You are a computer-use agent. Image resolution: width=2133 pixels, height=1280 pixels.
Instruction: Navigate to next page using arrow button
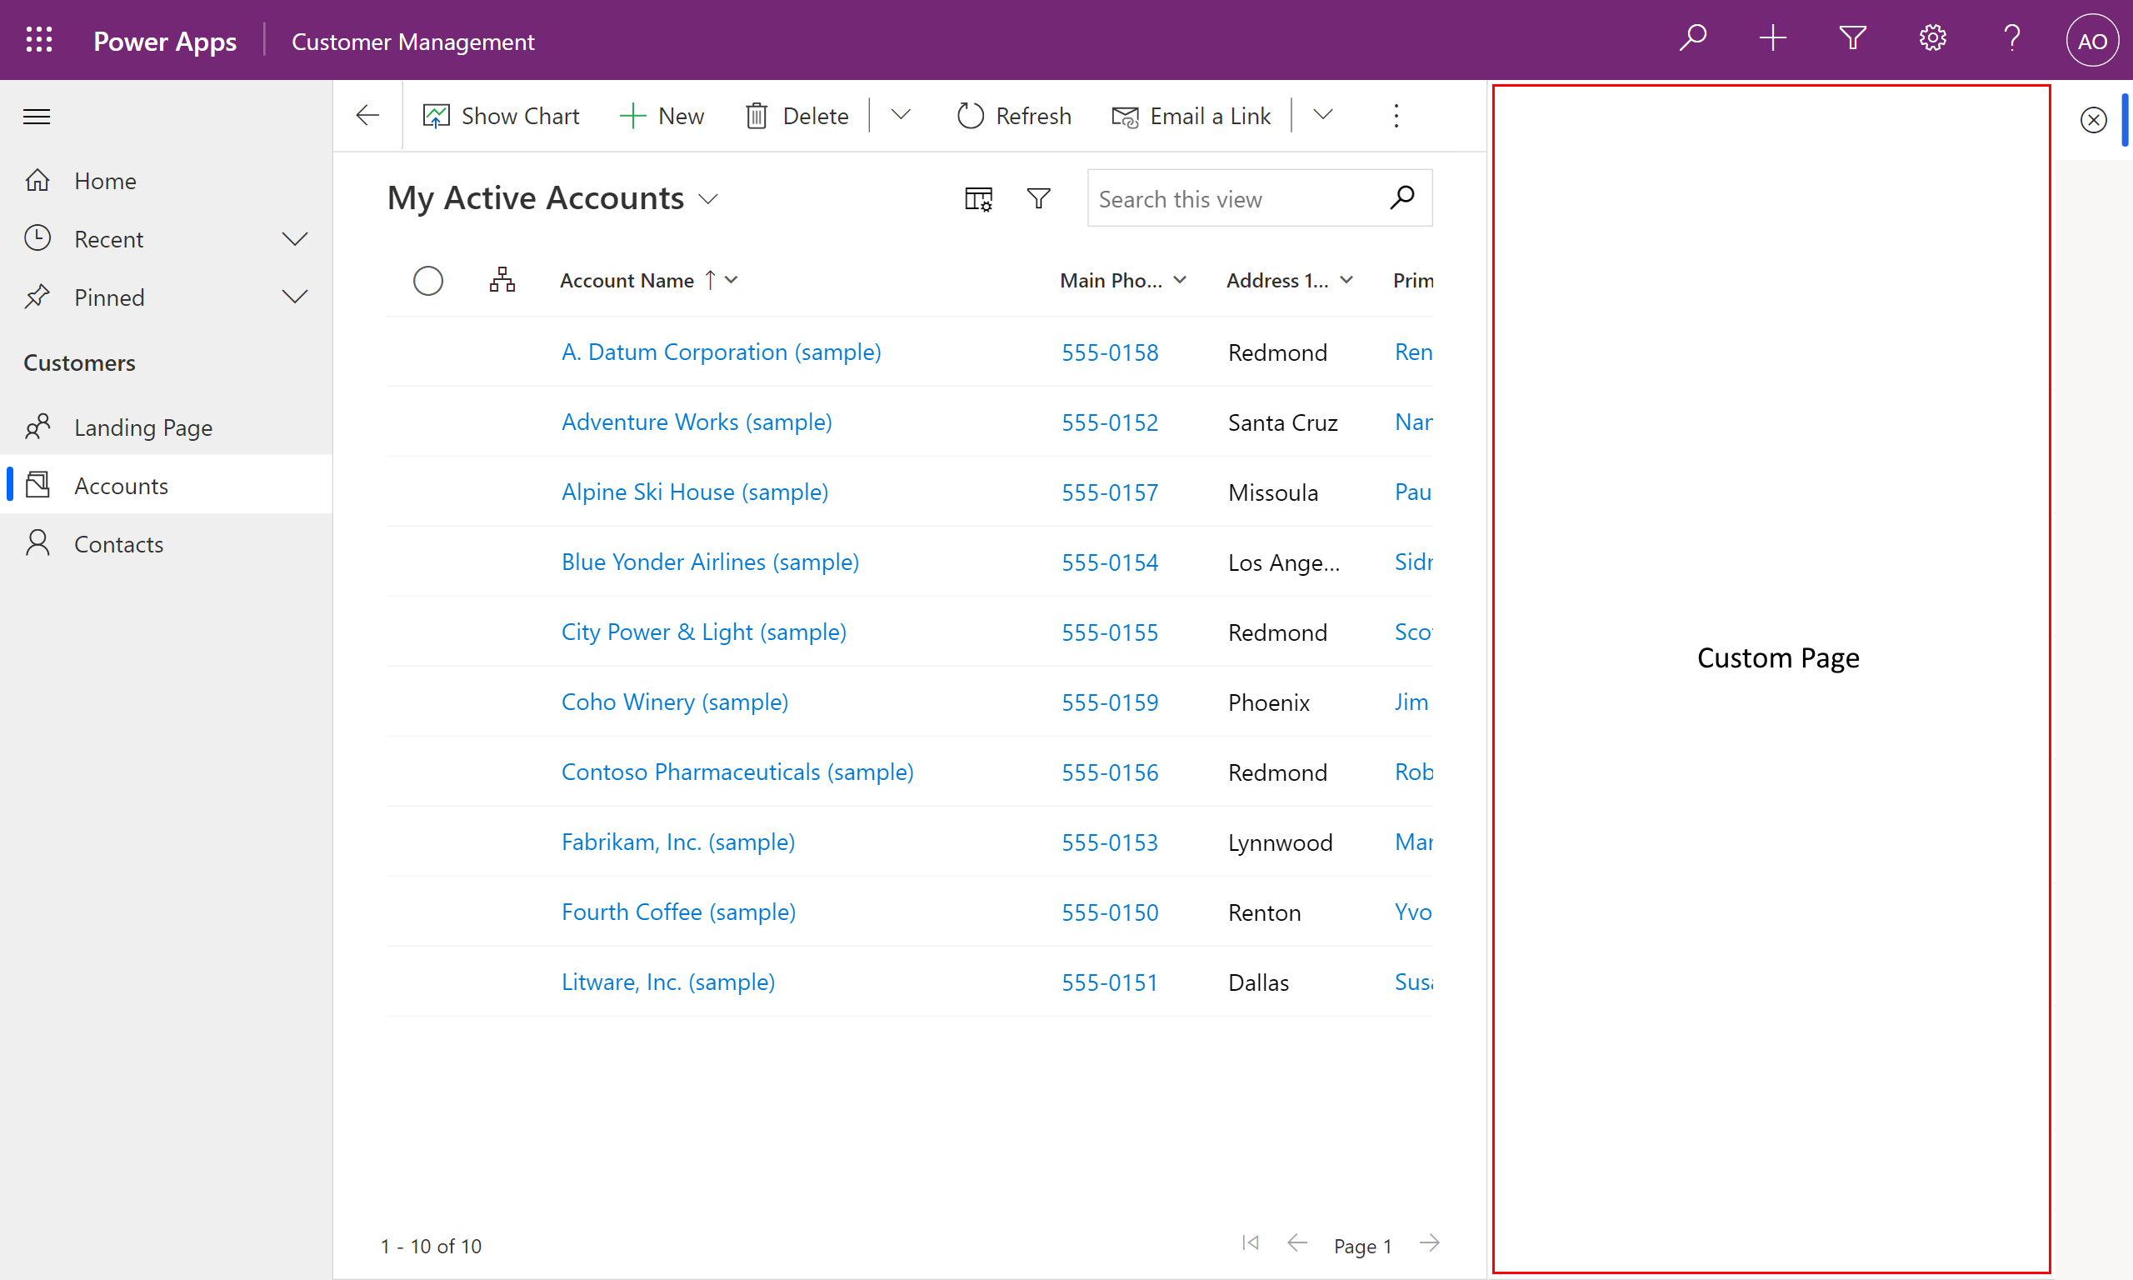(x=1431, y=1245)
